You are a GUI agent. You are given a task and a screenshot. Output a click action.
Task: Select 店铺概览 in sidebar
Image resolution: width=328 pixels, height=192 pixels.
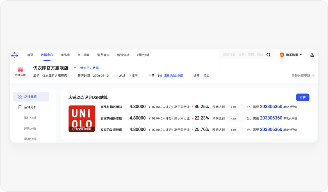click(31, 97)
